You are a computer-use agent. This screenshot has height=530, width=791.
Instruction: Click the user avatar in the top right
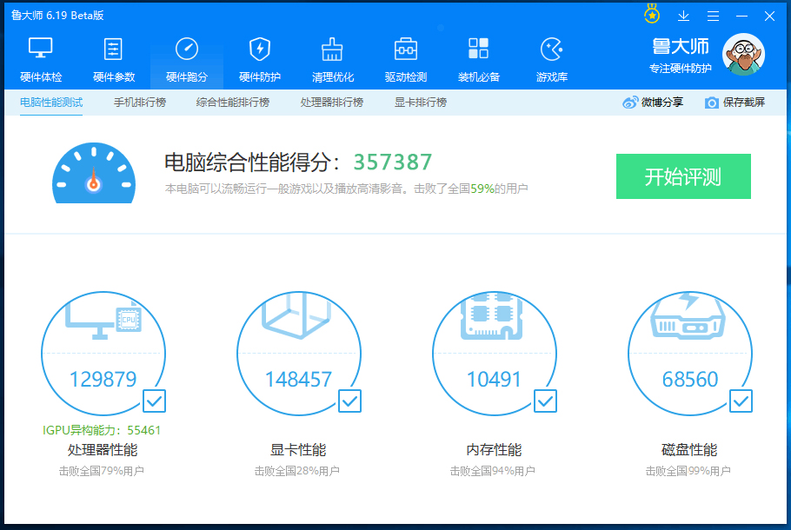coord(744,54)
